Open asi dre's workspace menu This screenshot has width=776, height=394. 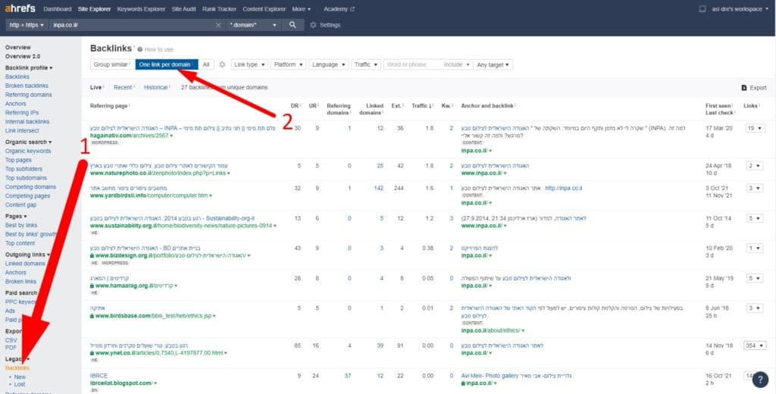pos(740,9)
